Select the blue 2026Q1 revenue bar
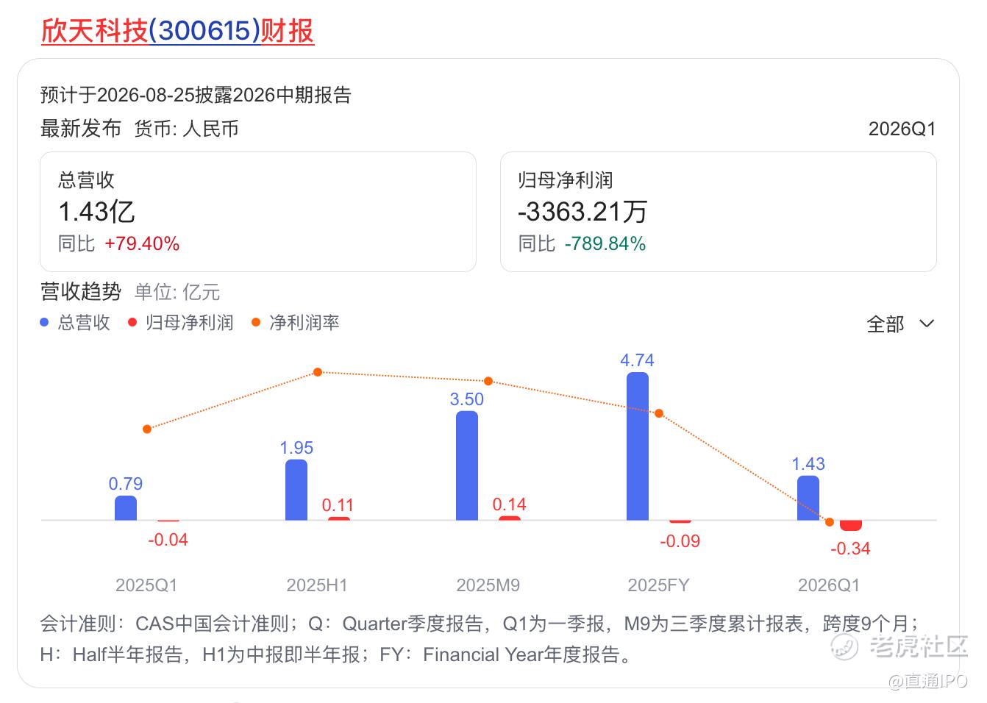 [808, 498]
